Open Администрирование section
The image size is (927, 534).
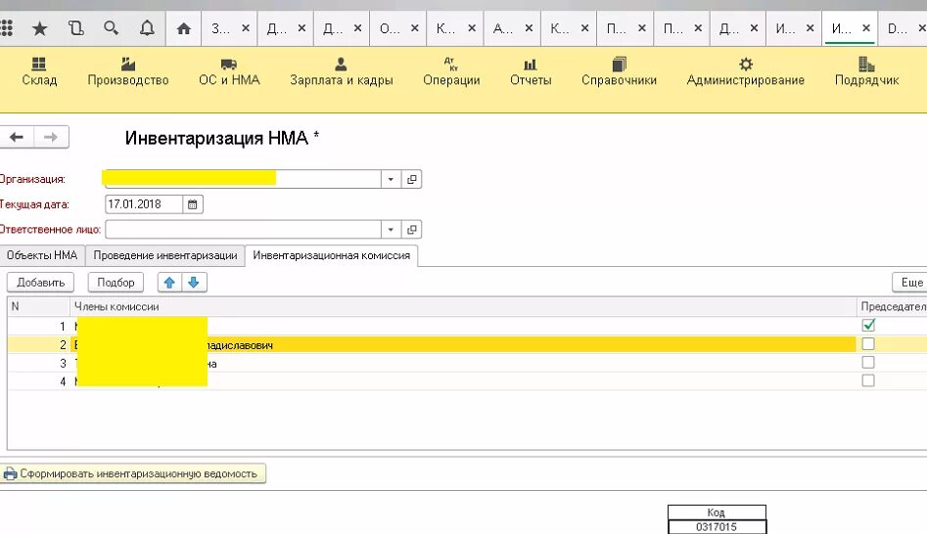point(745,72)
